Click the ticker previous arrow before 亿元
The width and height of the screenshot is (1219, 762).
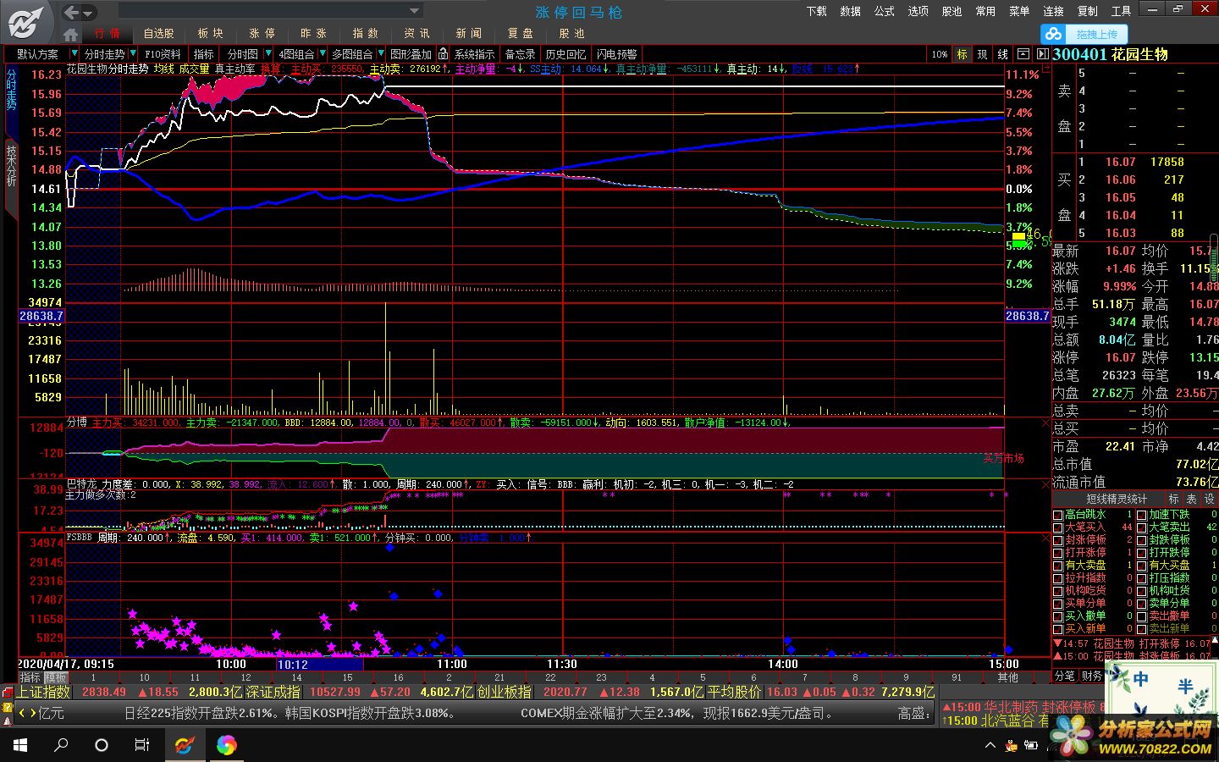pyautogui.click(x=22, y=713)
